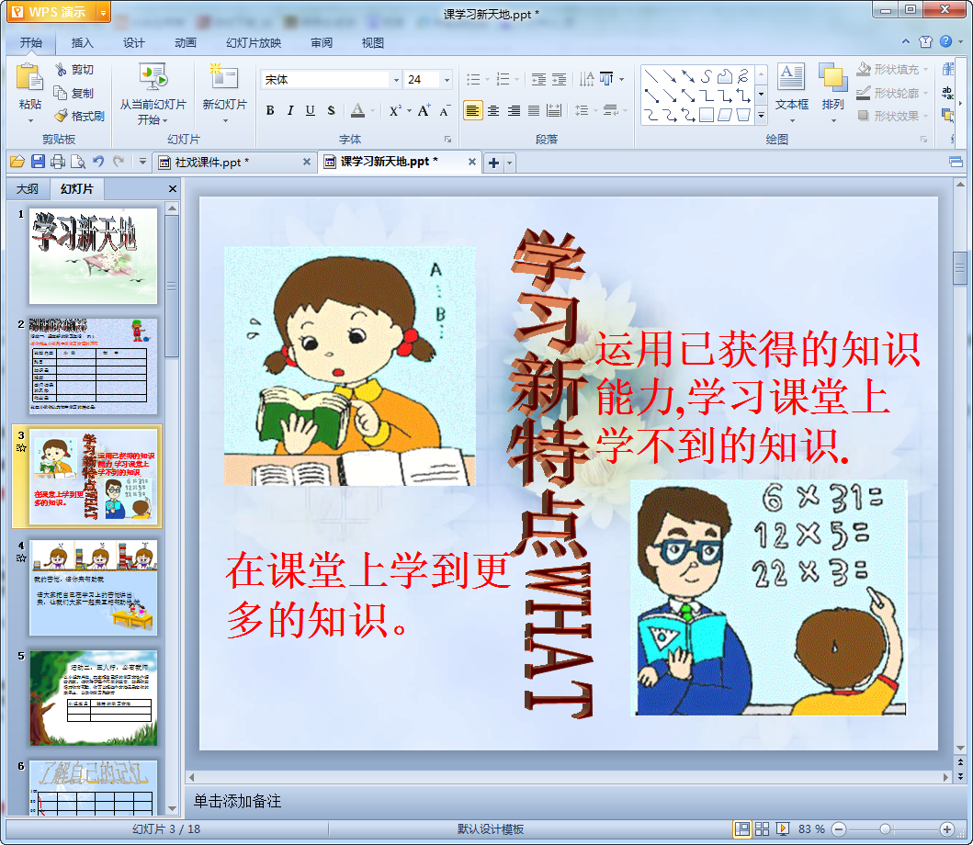Image resolution: width=973 pixels, height=845 pixels.
Task: Open the 设计 ribbon tab
Action: [133, 43]
